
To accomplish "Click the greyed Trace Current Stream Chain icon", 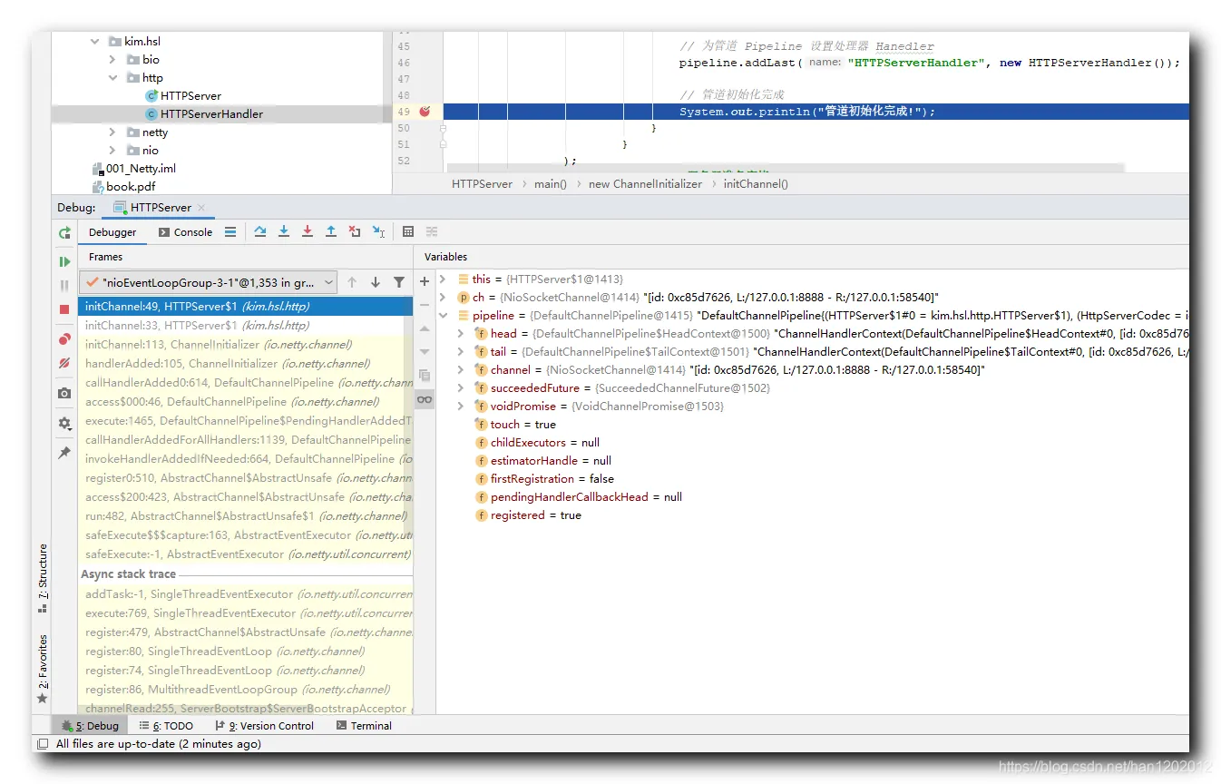I will [432, 232].
